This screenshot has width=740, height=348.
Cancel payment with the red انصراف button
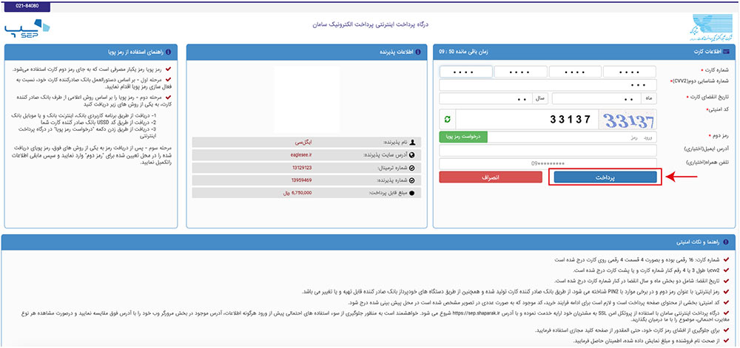point(491,177)
